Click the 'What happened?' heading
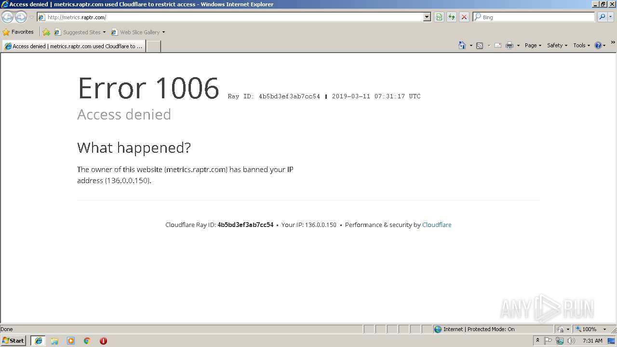Image resolution: width=617 pixels, height=347 pixels. click(134, 147)
